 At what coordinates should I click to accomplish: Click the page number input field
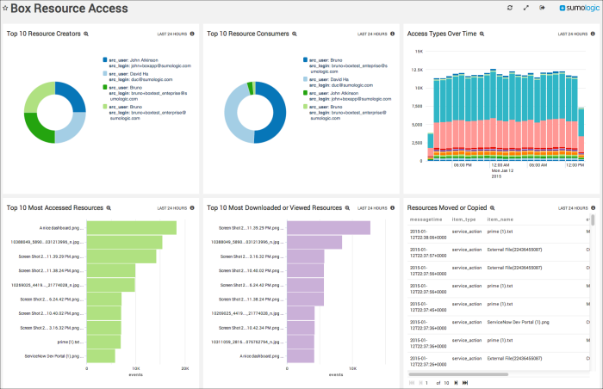click(426, 382)
